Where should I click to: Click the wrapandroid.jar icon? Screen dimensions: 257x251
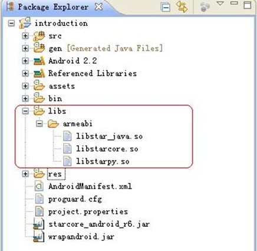click(x=38, y=236)
